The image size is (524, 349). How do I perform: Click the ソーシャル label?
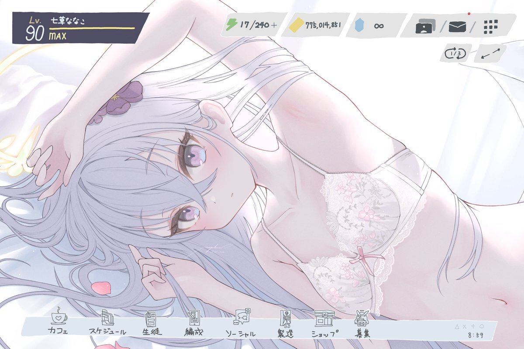[x=241, y=334]
